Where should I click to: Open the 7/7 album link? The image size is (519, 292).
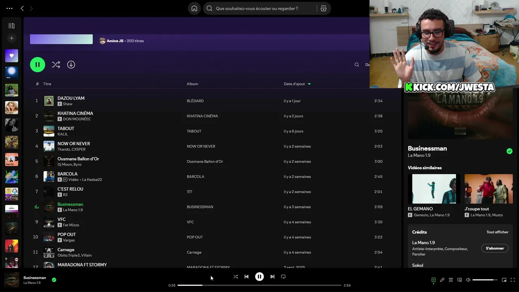coord(189,192)
